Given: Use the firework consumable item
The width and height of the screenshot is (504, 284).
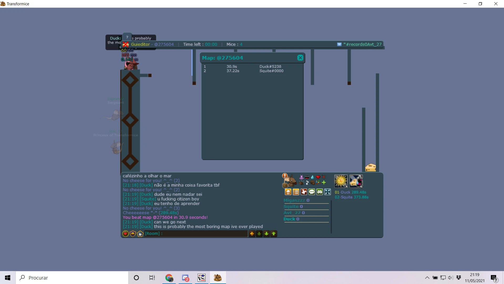Looking at the screenshot, I should pyautogui.click(x=341, y=181).
